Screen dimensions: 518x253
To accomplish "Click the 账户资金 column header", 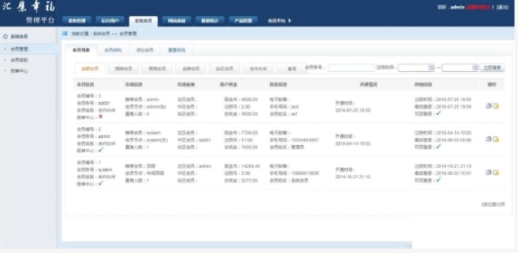I will coord(229,85).
